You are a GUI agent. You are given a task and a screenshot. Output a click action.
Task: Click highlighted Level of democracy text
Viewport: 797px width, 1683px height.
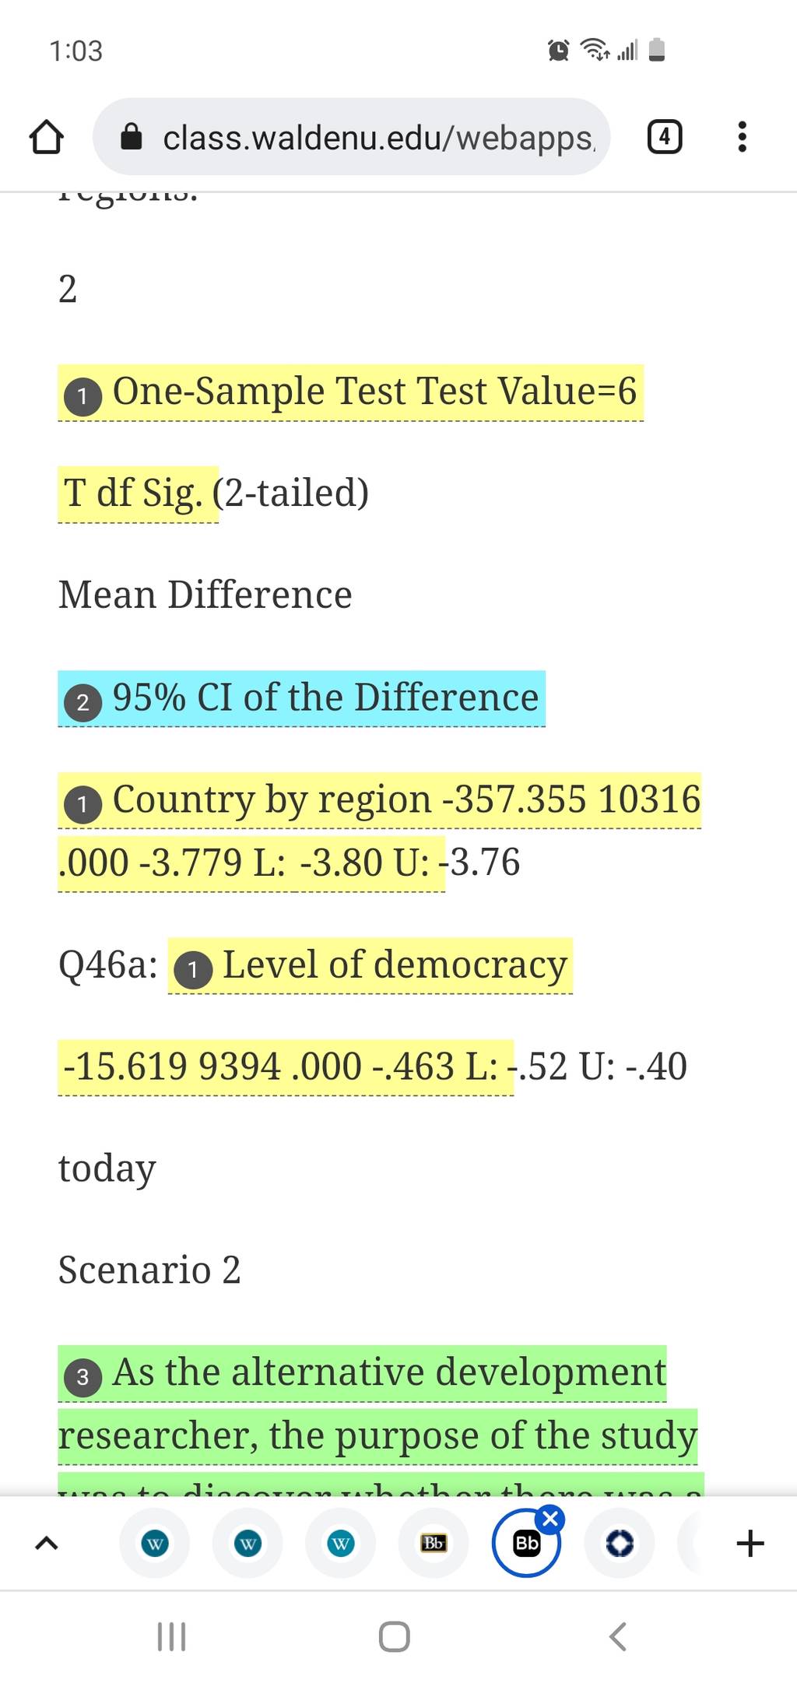point(395,965)
